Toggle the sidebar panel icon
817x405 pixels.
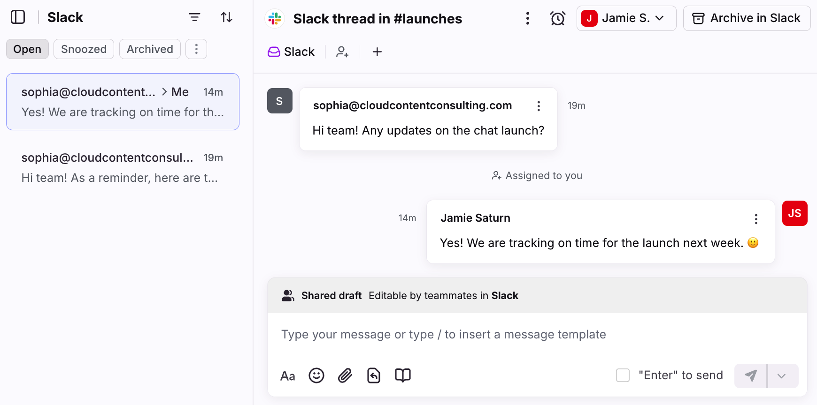(18, 17)
